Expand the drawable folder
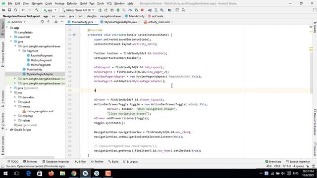 point(15,97)
